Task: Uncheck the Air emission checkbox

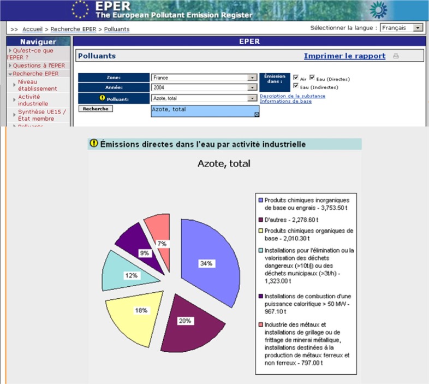Action: [296, 78]
